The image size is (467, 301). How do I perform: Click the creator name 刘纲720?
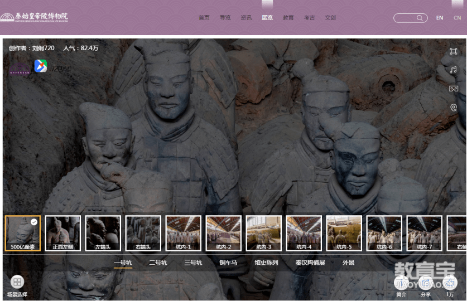point(43,48)
